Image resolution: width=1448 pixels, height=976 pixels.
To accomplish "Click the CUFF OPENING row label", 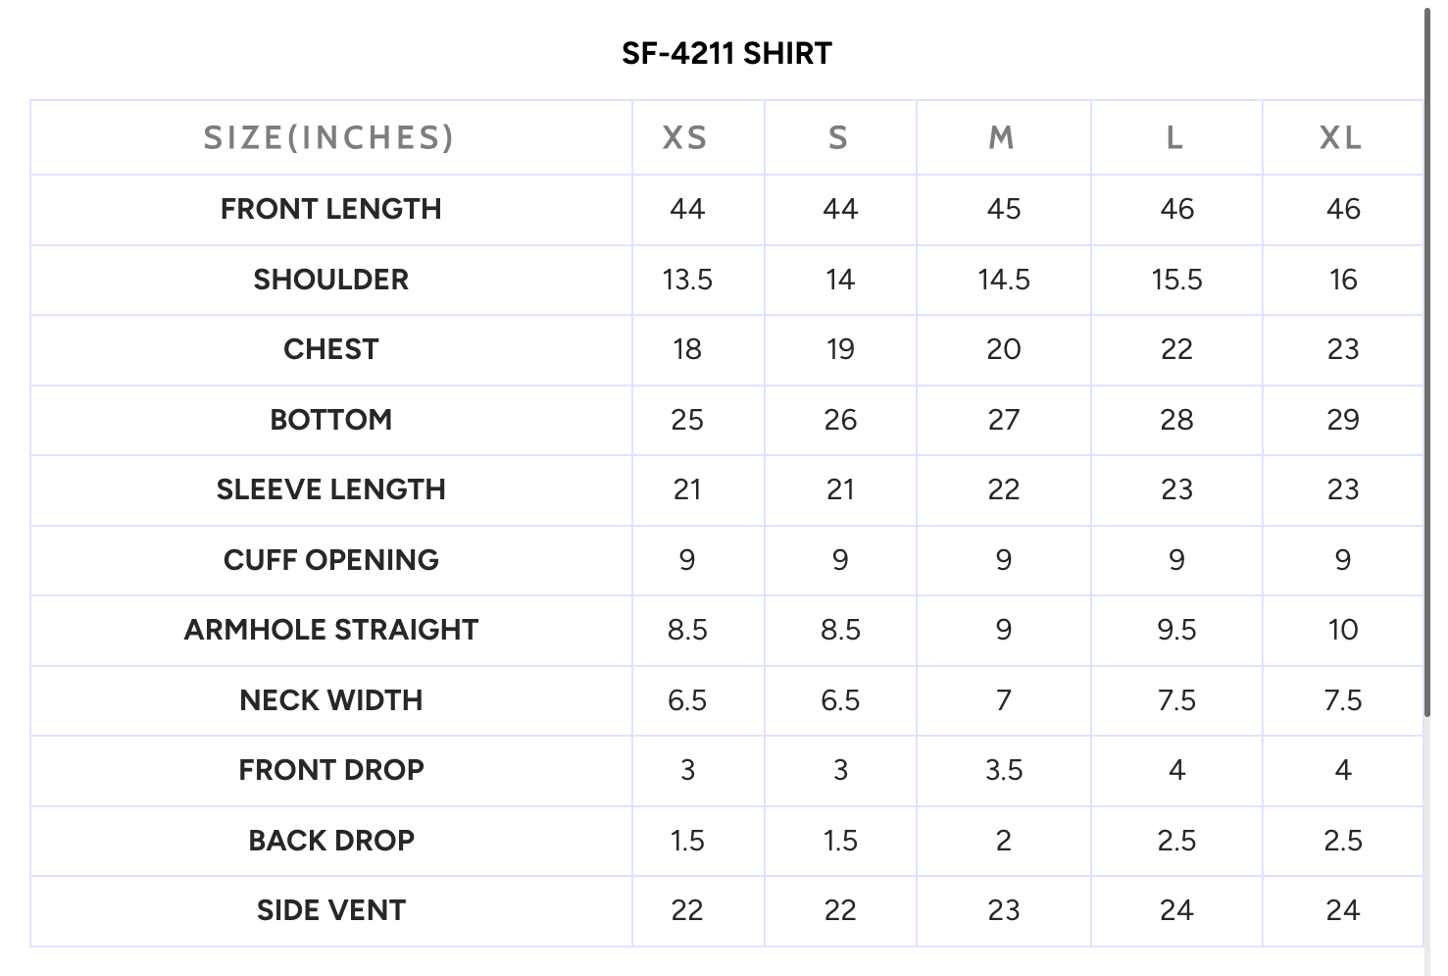I will 330,560.
